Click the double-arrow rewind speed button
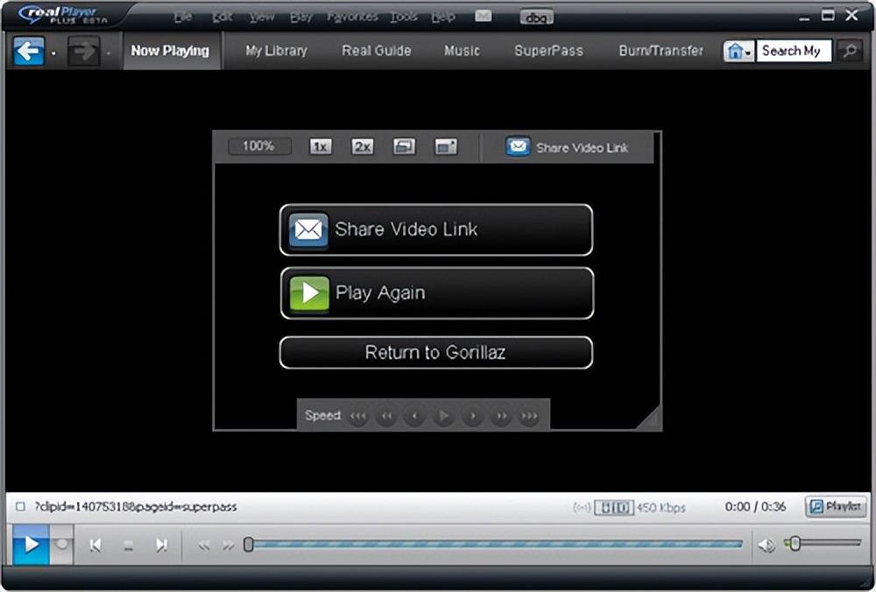This screenshot has height=592, width=876. pos(386,416)
